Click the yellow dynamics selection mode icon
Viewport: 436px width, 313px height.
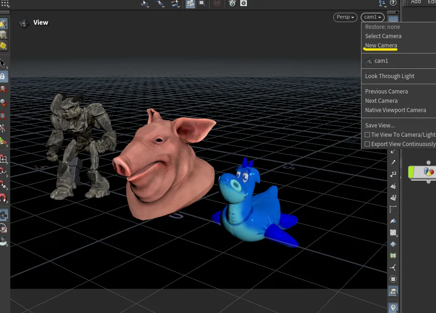pos(3,46)
